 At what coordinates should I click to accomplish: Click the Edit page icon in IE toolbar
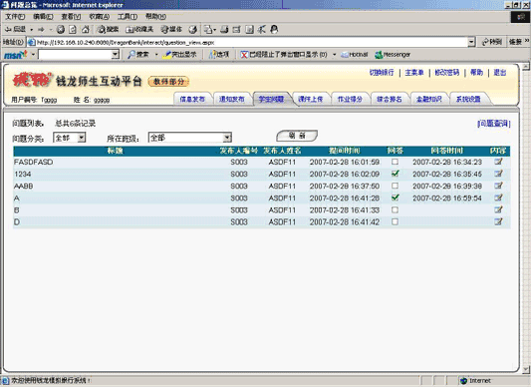tap(236, 30)
